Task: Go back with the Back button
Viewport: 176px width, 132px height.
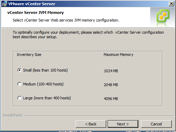Action: (91, 124)
